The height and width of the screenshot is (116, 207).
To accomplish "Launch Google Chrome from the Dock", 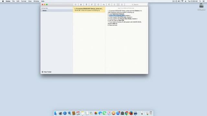I will 127,113.
